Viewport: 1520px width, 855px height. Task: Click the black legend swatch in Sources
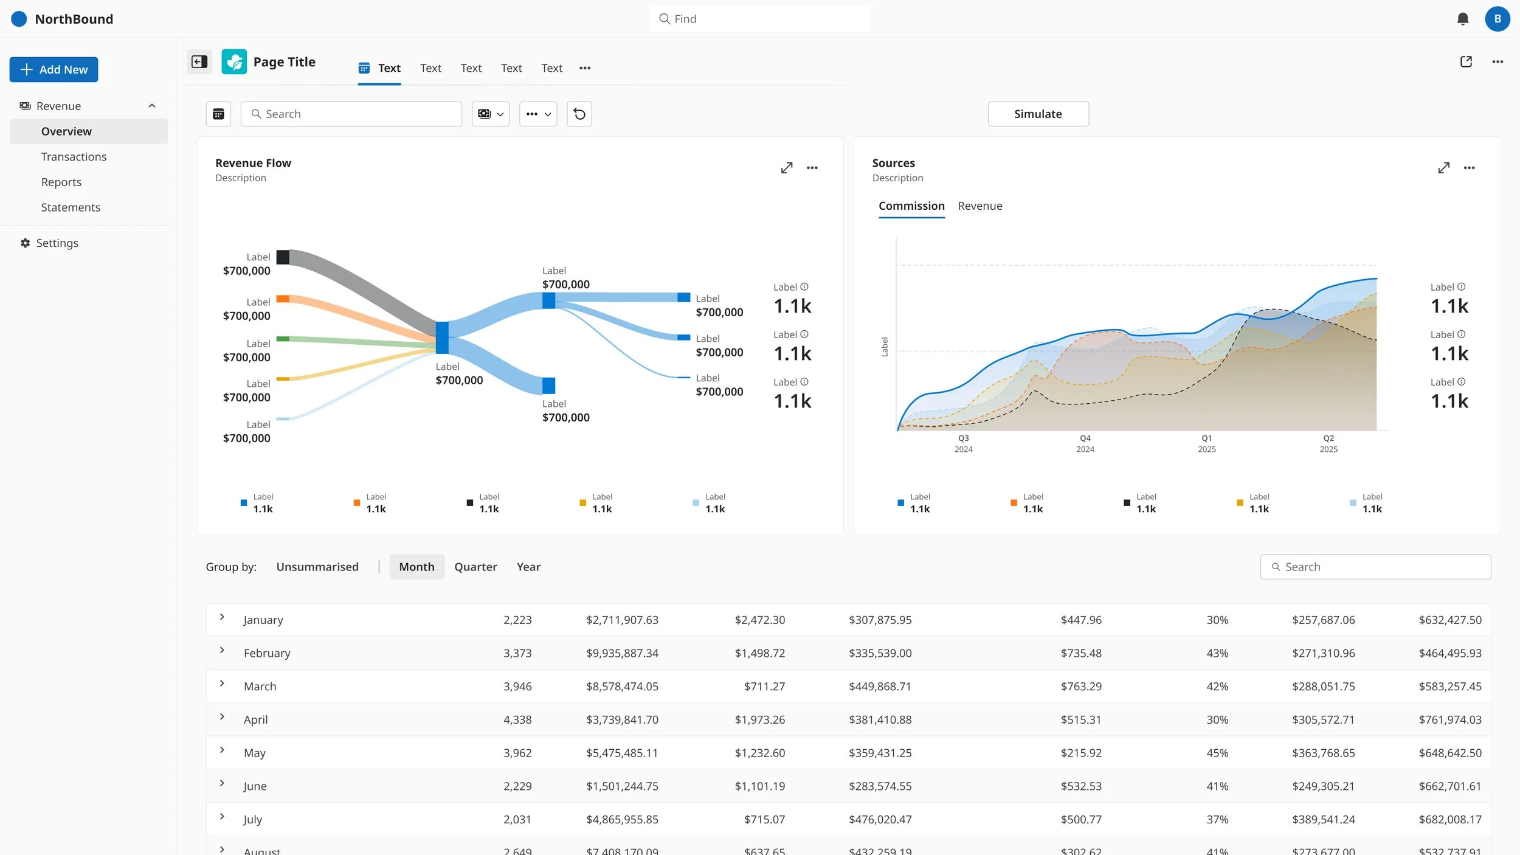(x=1127, y=503)
